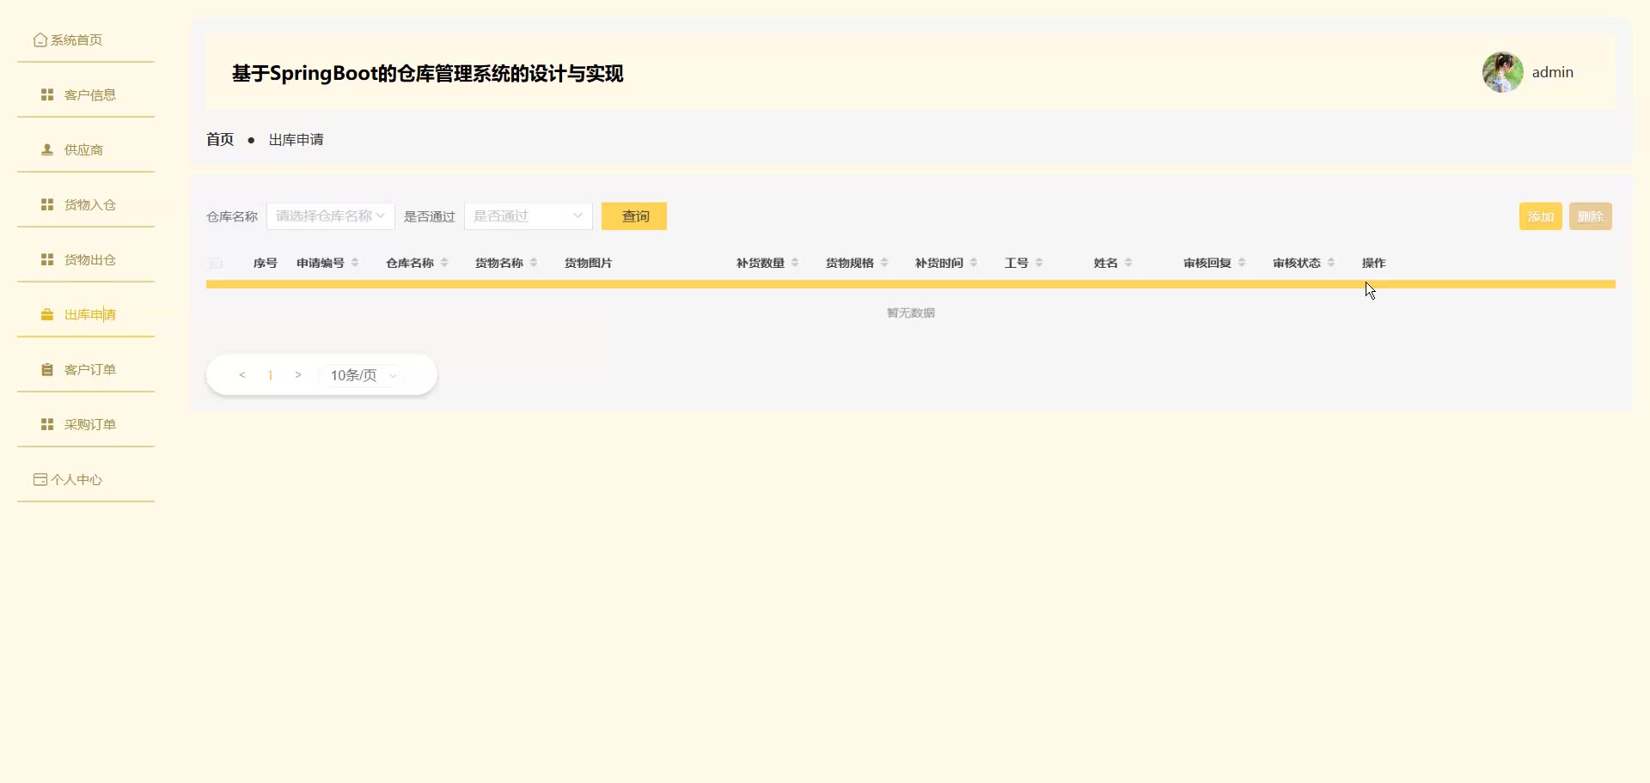Expand the 10条/页 page size selector
Image resolution: width=1650 pixels, height=783 pixels.
pos(361,375)
